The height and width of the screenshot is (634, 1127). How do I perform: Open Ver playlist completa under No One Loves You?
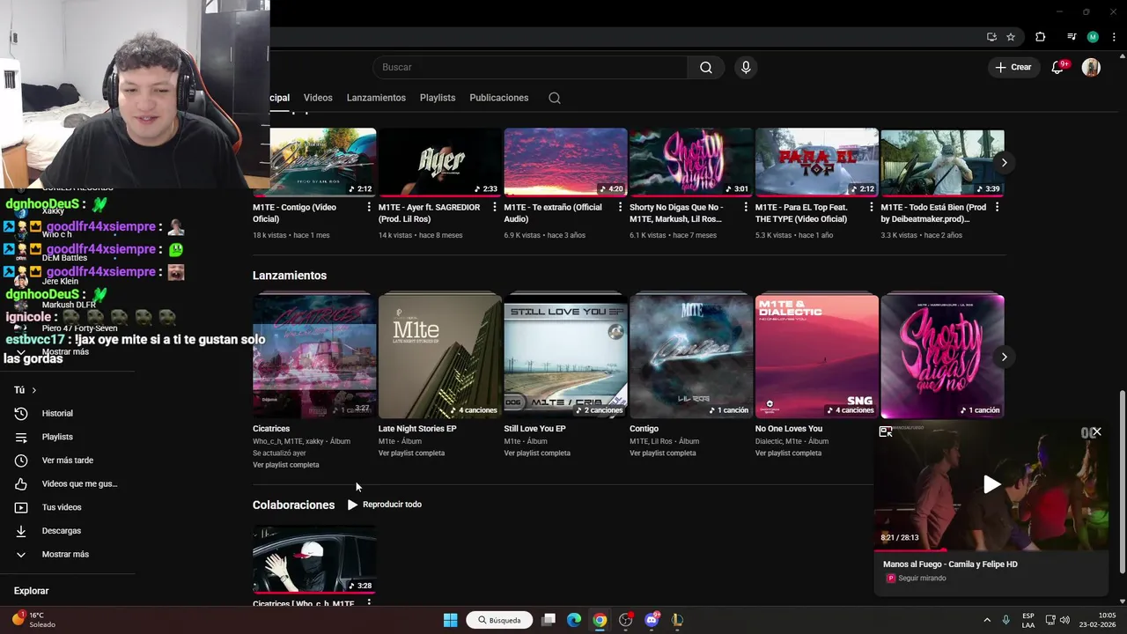[788, 453]
